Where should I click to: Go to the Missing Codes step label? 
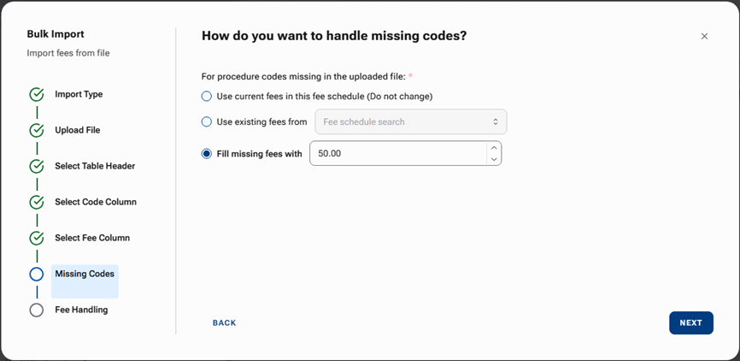tap(84, 275)
